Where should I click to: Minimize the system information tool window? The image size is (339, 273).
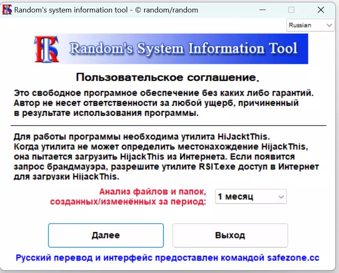pos(262,10)
